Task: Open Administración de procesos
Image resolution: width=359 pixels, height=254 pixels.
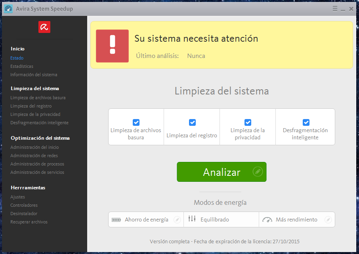Action: pos(37,164)
